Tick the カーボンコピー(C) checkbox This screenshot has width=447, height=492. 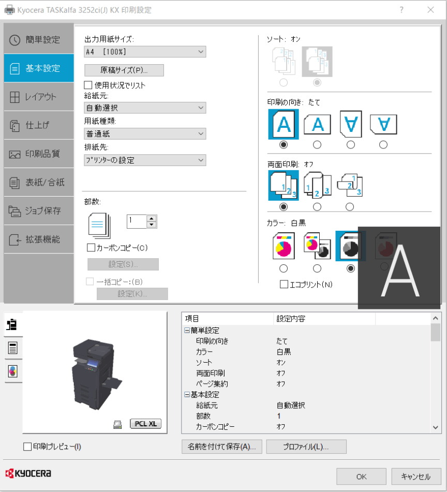tap(91, 248)
